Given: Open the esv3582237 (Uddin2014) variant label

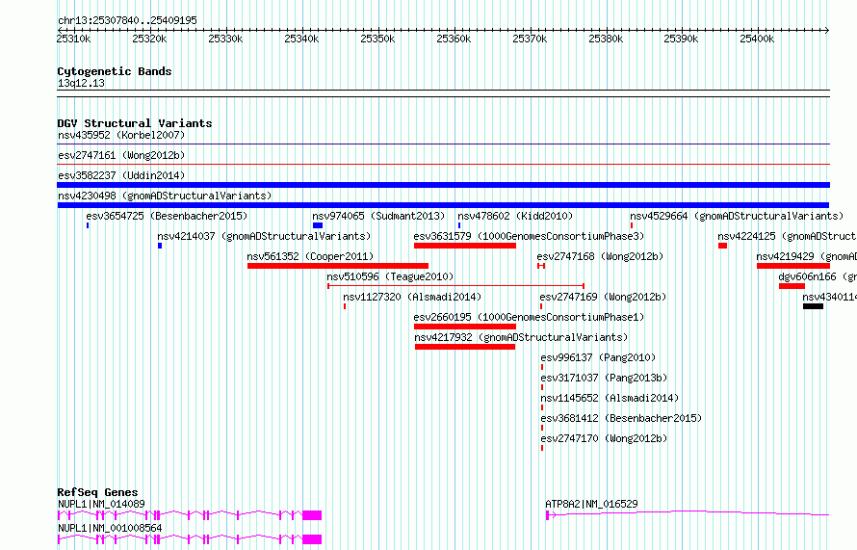Looking at the screenshot, I should point(121,175).
